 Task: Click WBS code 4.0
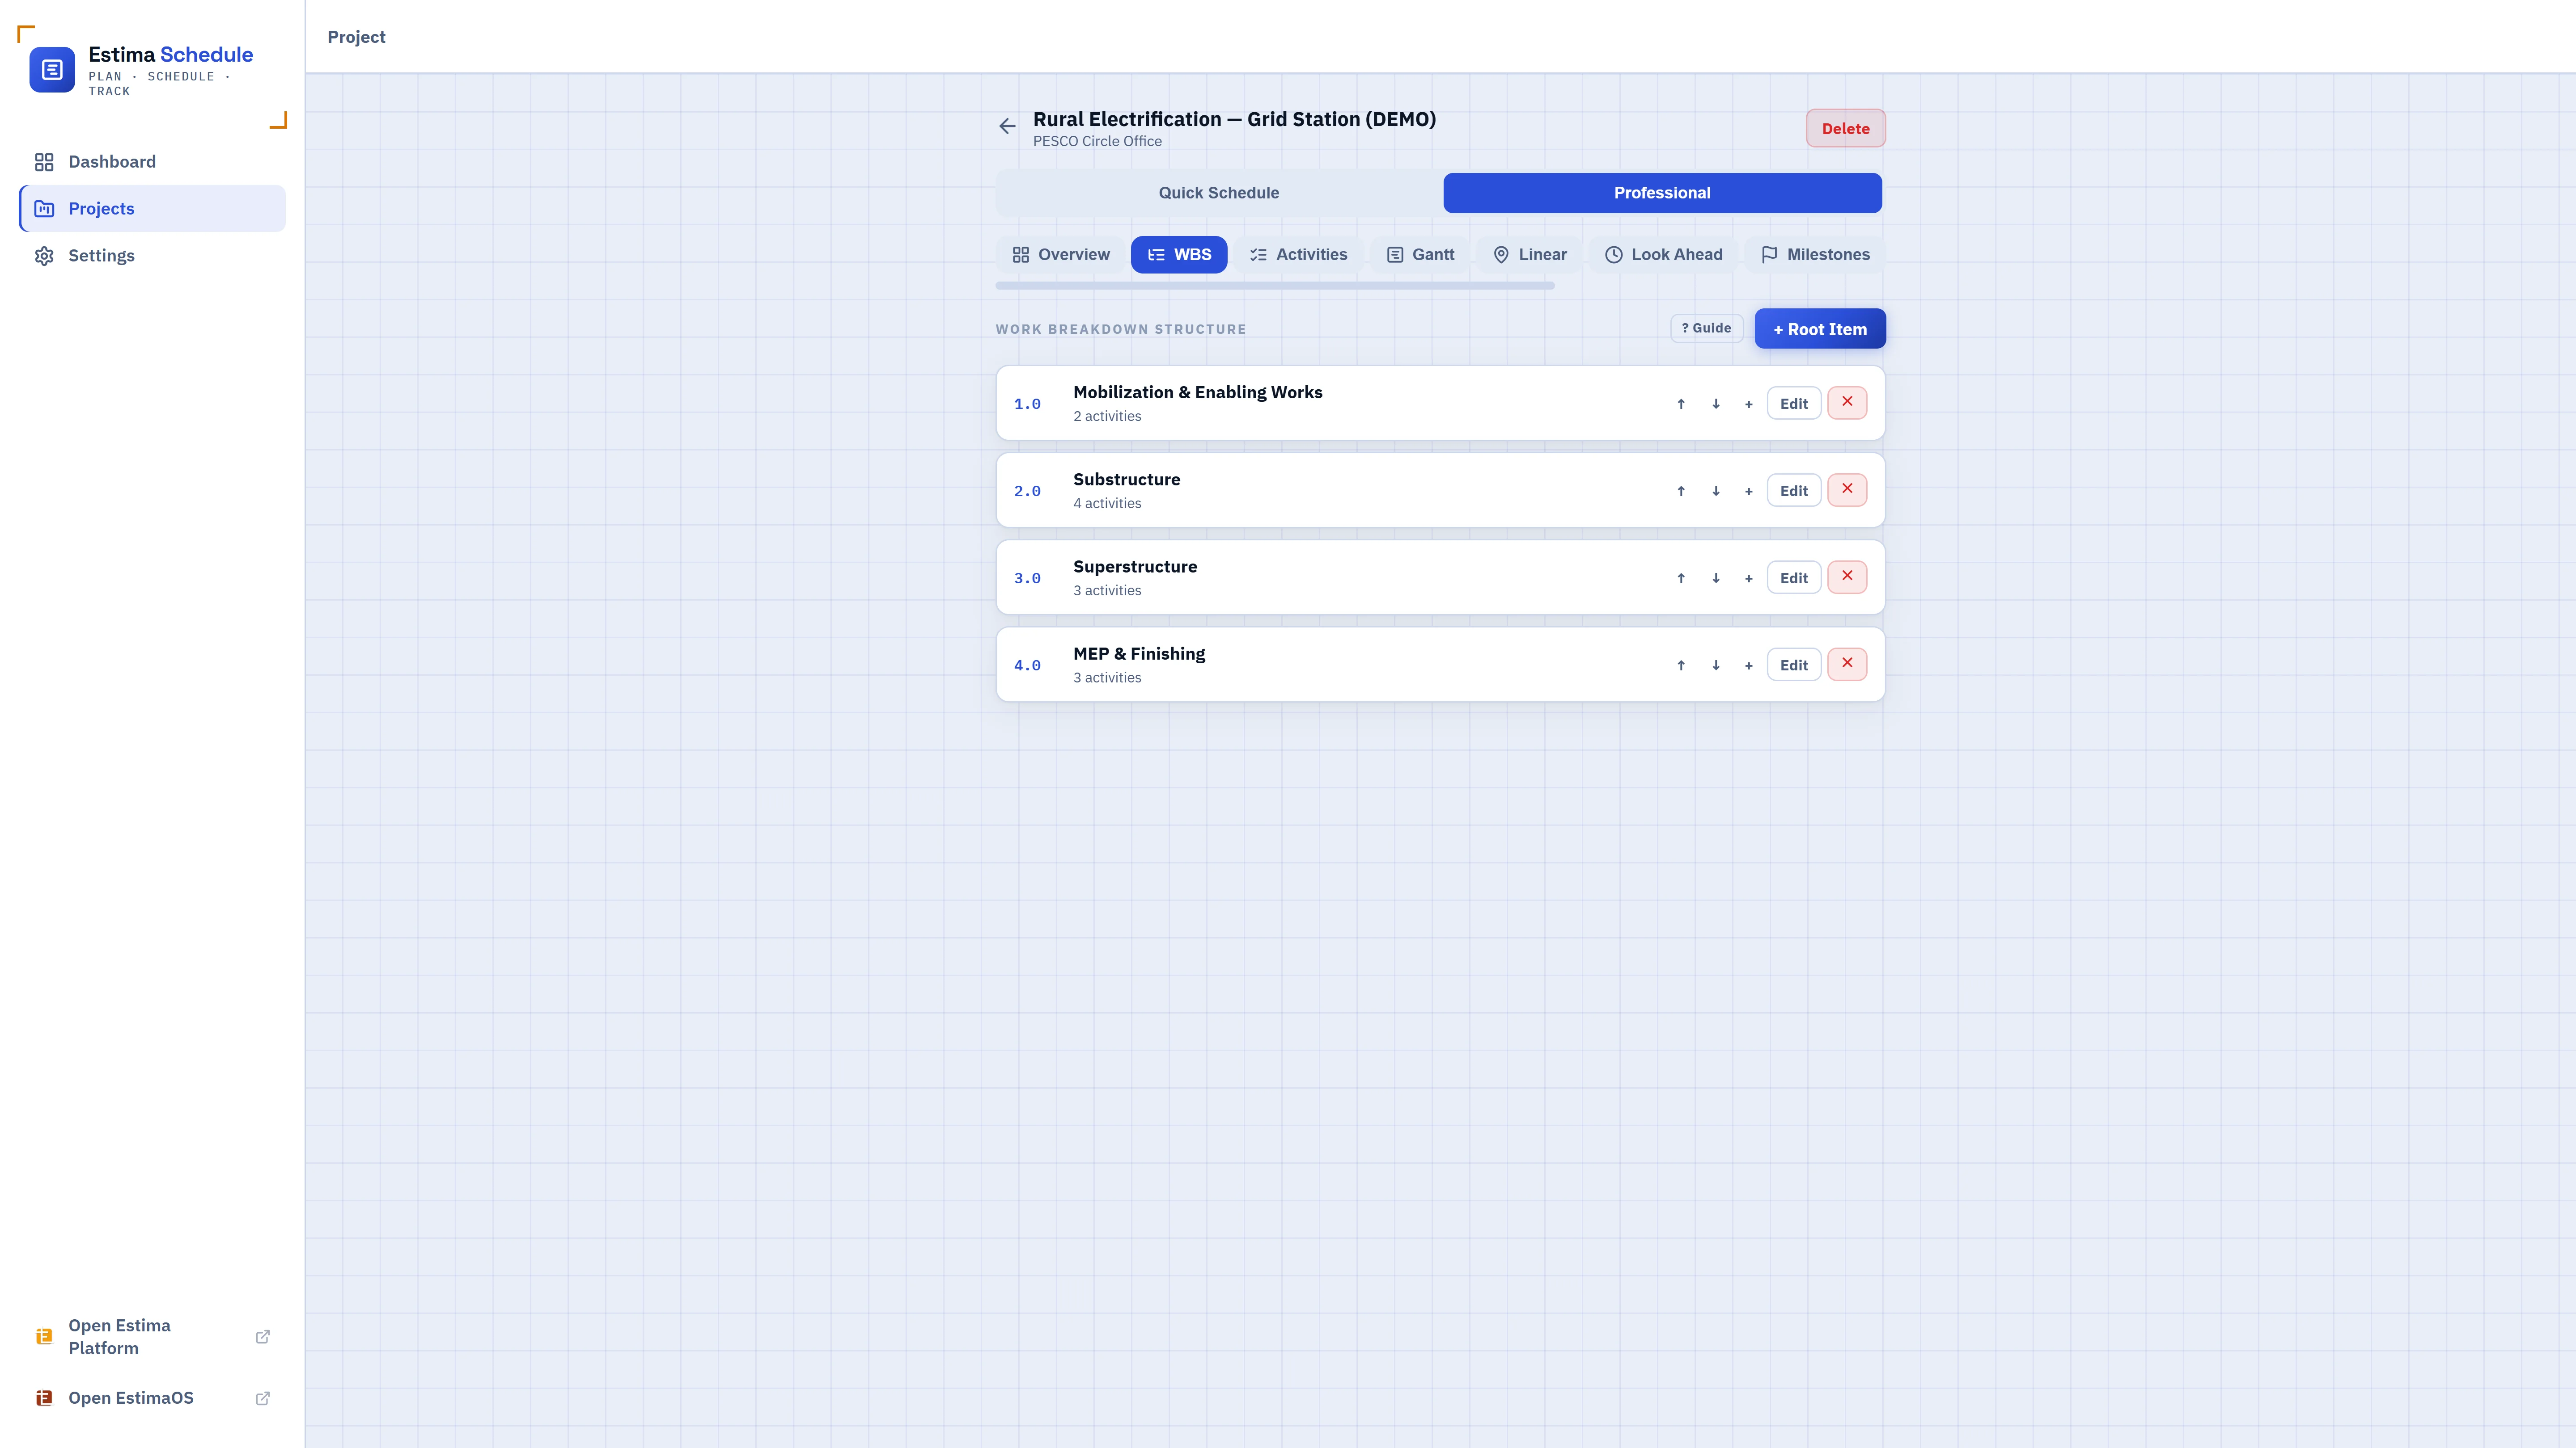click(x=1027, y=665)
